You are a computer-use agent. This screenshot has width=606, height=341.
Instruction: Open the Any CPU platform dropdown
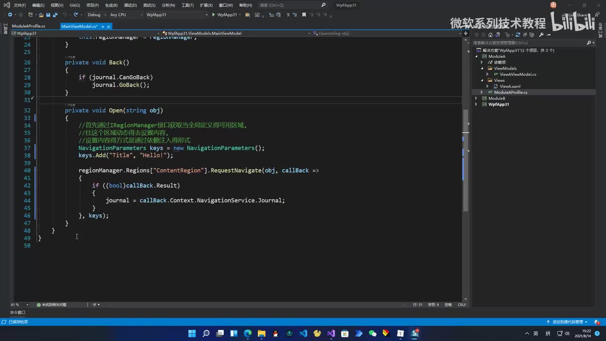[125, 15]
